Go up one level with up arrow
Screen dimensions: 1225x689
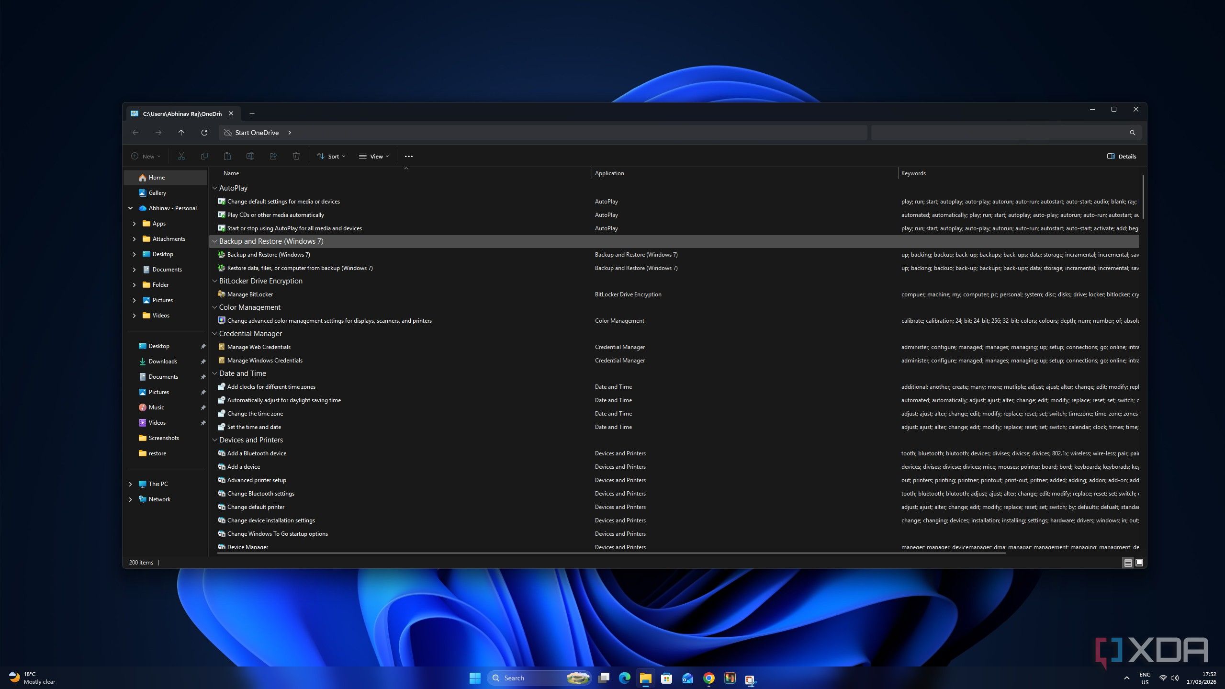point(181,133)
